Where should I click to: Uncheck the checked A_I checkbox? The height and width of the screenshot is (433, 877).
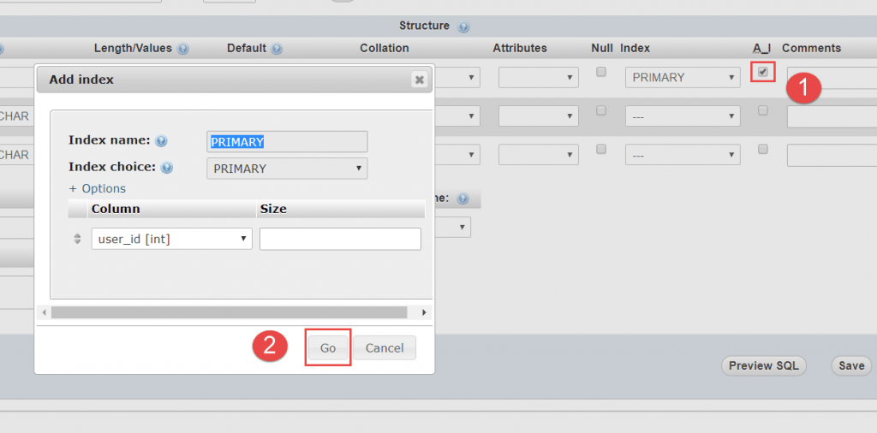click(x=763, y=72)
